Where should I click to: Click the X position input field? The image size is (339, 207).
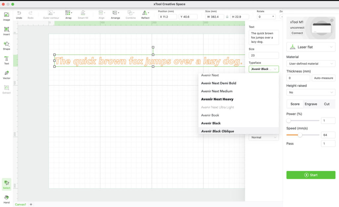(x=167, y=17)
